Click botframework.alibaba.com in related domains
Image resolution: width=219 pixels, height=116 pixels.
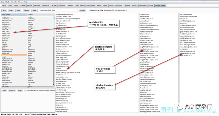65,14
